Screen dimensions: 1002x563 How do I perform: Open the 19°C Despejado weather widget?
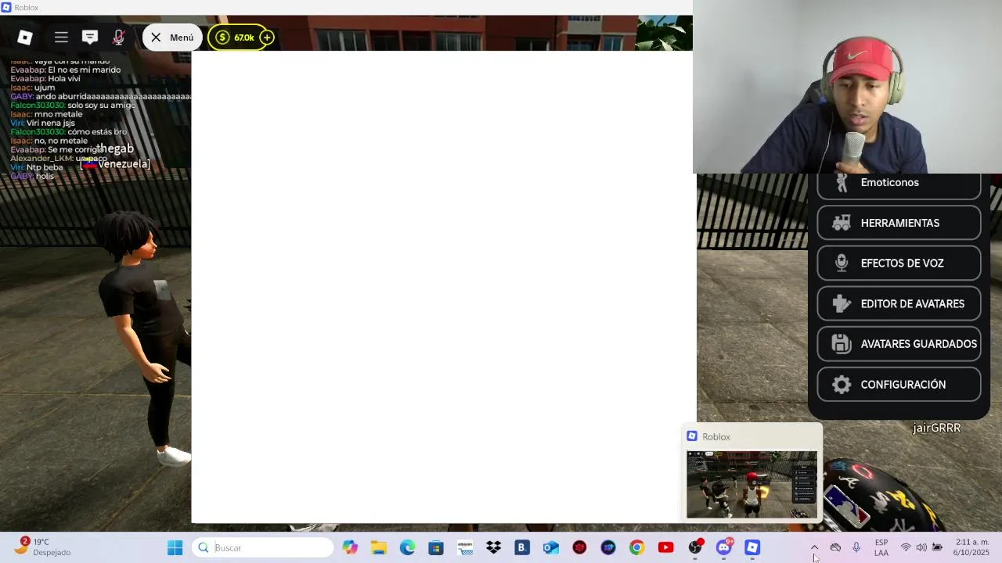(x=43, y=547)
